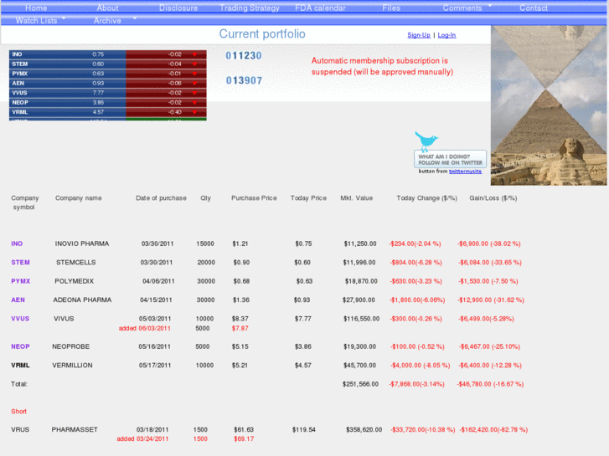Image resolution: width=609 pixels, height=456 pixels.
Task: Click the pyramid and sphinx image
Action: [x=549, y=105]
